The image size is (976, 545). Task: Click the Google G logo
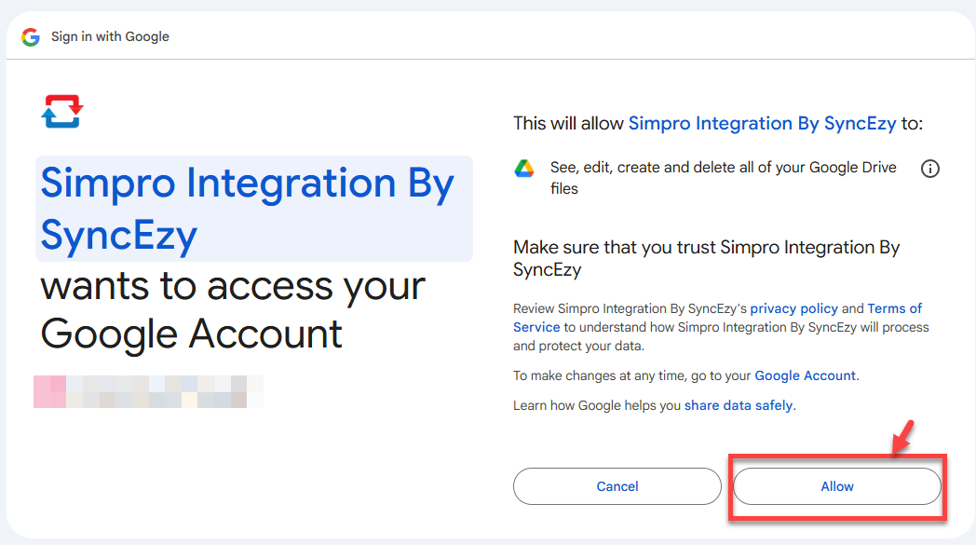coord(31,36)
